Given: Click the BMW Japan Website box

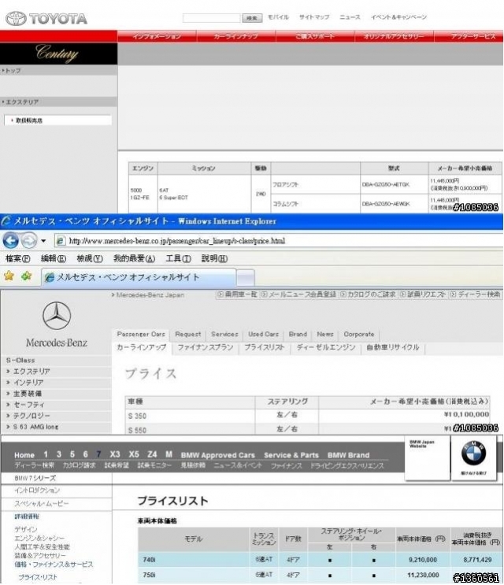Looking at the screenshot, I should tap(427, 458).
